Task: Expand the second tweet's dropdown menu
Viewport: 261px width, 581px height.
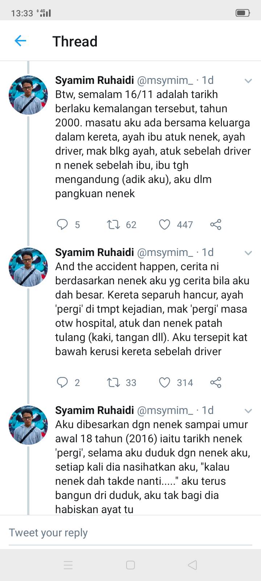Action: coord(248,253)
